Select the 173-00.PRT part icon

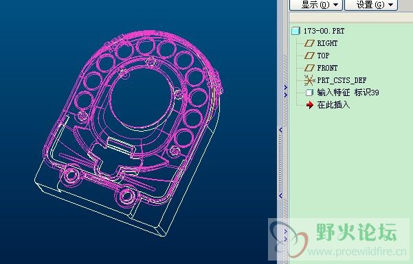pos(295,31)
